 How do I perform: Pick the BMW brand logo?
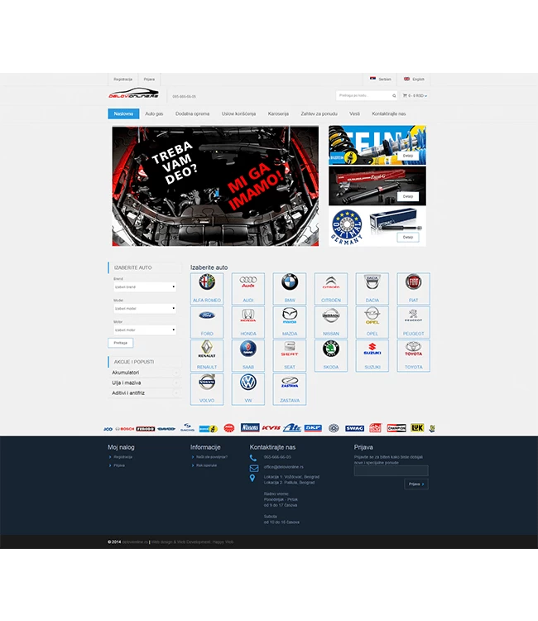coord(290,282)
